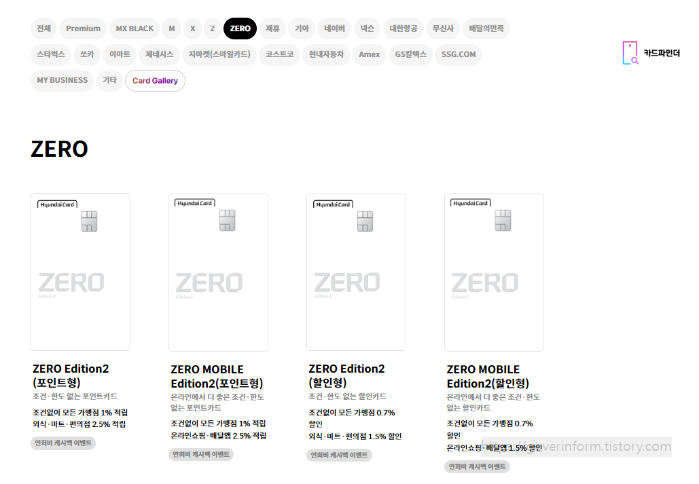Click 연회비 캐시백 이벤트 badge under ZERO Edition2(포인트형)
The height and width of the screenshot is (484, 699).
click(63, 443)
